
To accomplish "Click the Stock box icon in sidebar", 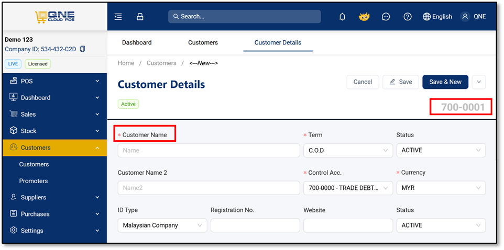I will pos(14,131).
